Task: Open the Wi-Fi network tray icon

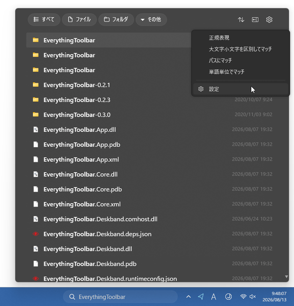Action: (x=243, y=297)
